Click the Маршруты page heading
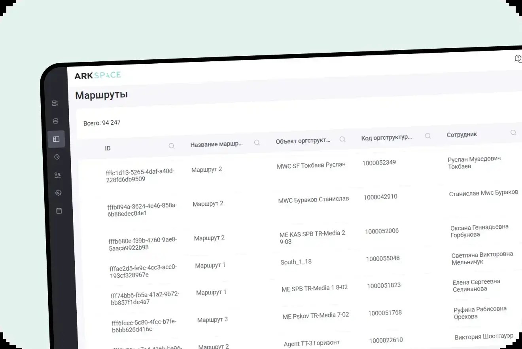Screen dimensions: 522x349 tap(101, 95)
